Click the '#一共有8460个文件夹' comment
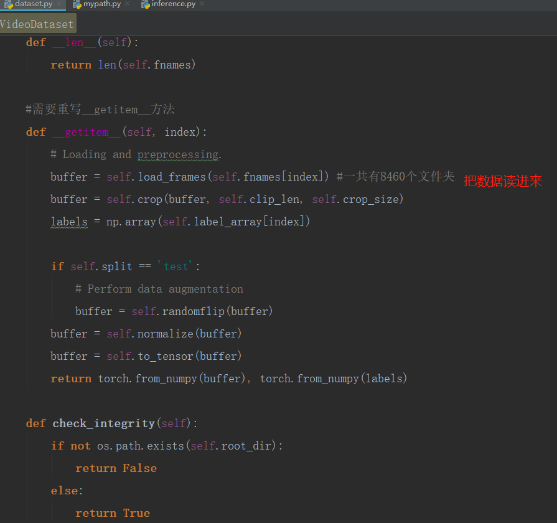Image resolution: width=557 pixels, height=523 pixels. click(x=395, y=177)
